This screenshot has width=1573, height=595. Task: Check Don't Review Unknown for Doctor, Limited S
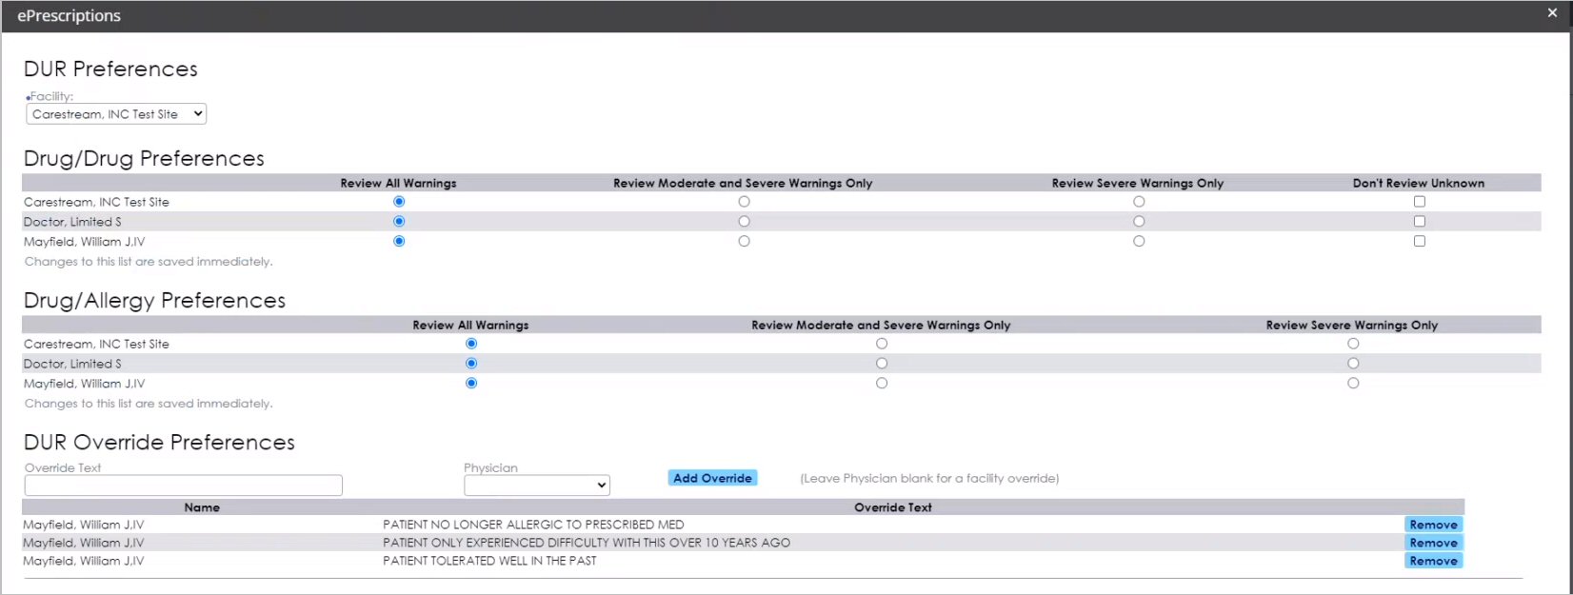click(x=1419, y=222)
